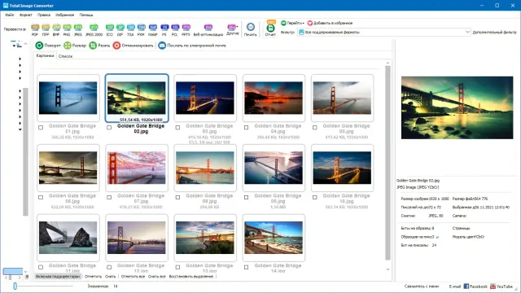Open the Дополнительный фильтр link
Viewport: 521px width, 293px height.
click(494, 33)
